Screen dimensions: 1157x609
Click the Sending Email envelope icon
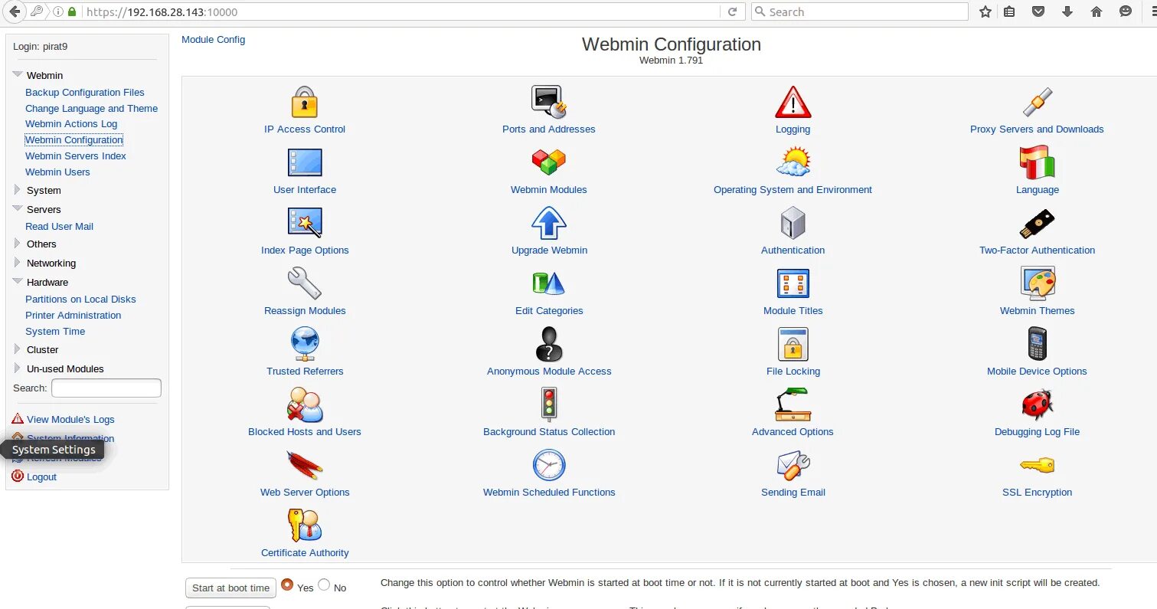[x=793, y=465]
